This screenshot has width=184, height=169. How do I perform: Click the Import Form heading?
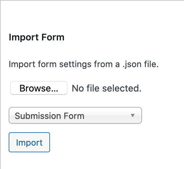(x=37, y=37)
